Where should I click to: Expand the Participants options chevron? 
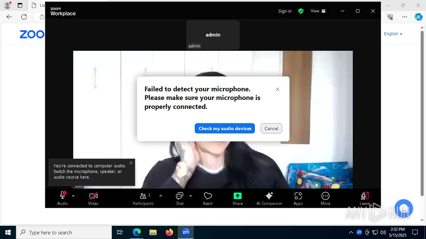(x=161, y=196)
